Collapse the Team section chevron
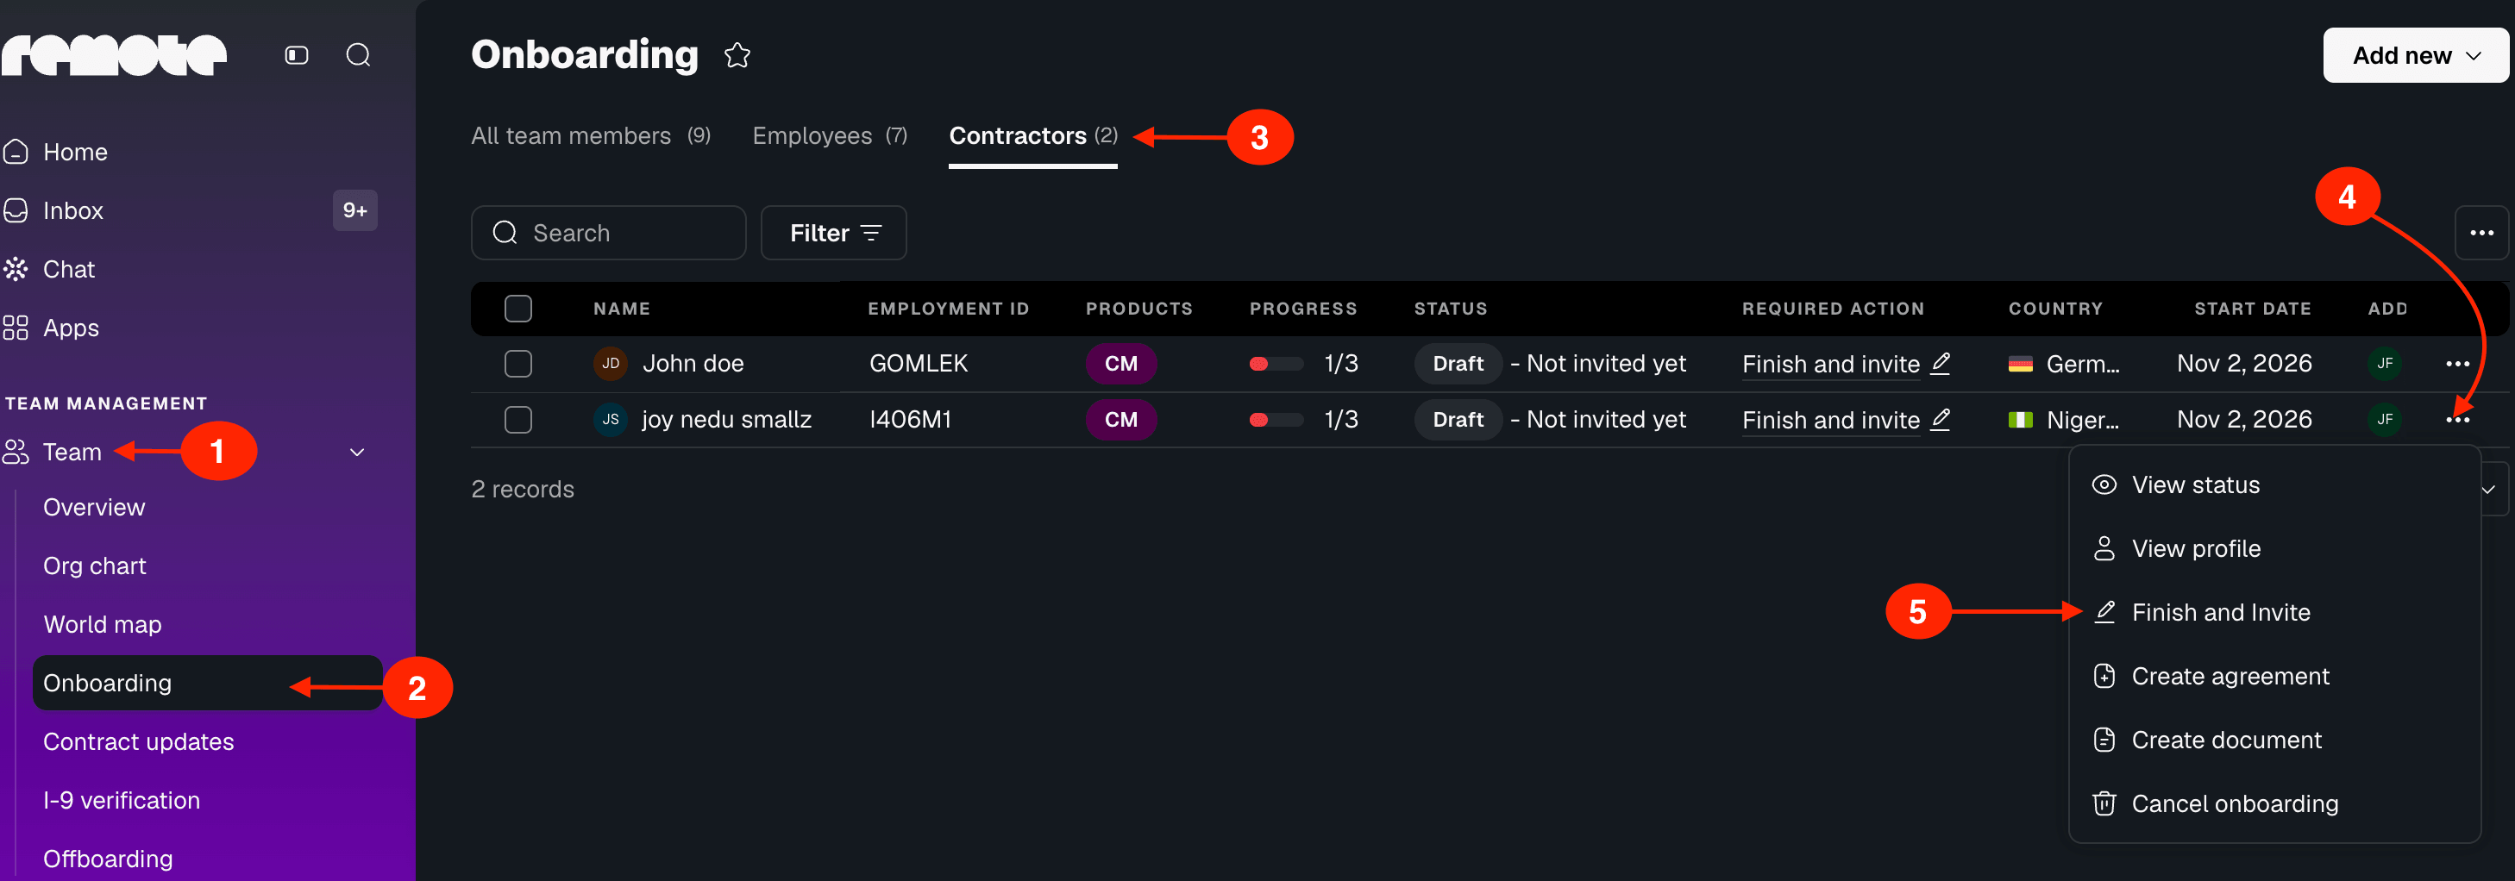This screenshot has height=881, width=2515. (357, 452)
